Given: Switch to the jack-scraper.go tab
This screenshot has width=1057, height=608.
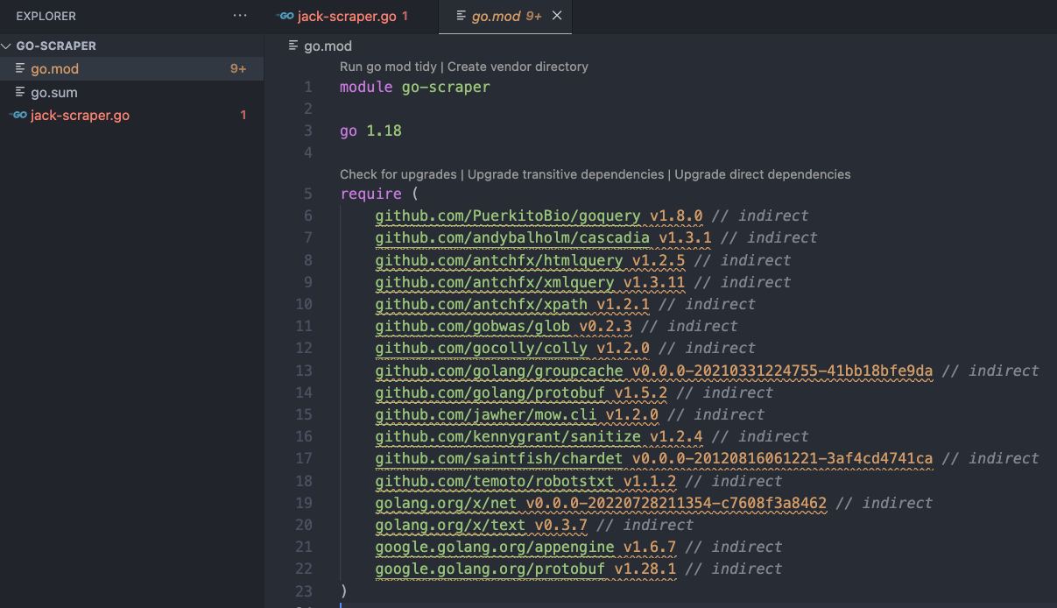Looking at the screenshot, I should click(x=347, y=16).
